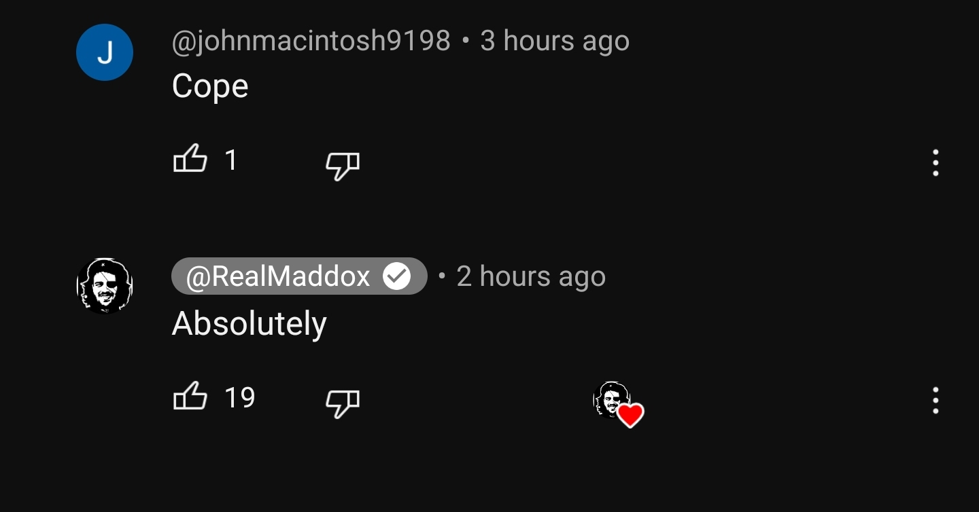Viewport: 979px width, 512px height.
Task: Like the "Cope" comment
Action: pos(190,160)
